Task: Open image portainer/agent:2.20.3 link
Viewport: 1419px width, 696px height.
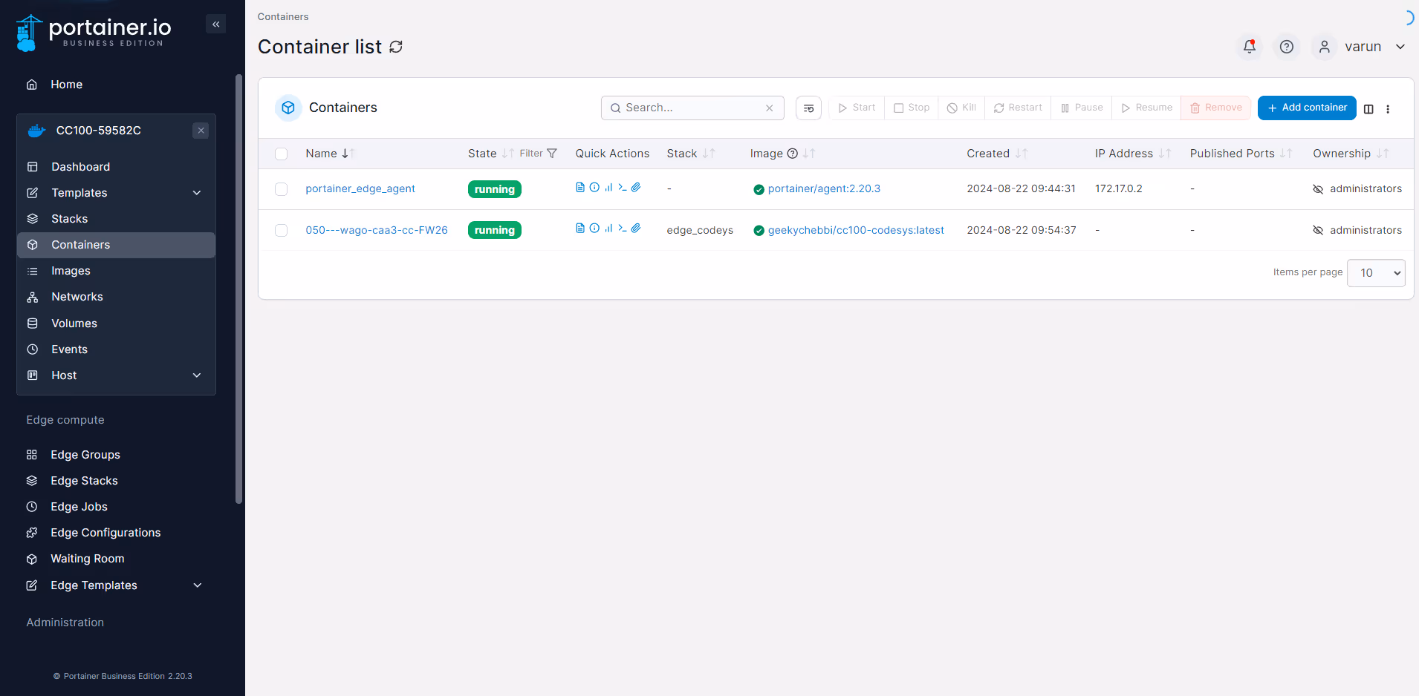Action: point(824,188)
